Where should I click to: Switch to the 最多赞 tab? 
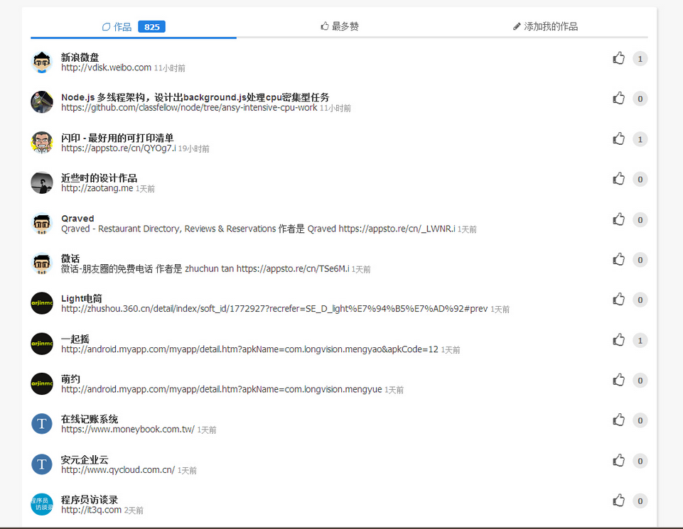[339, 26]
